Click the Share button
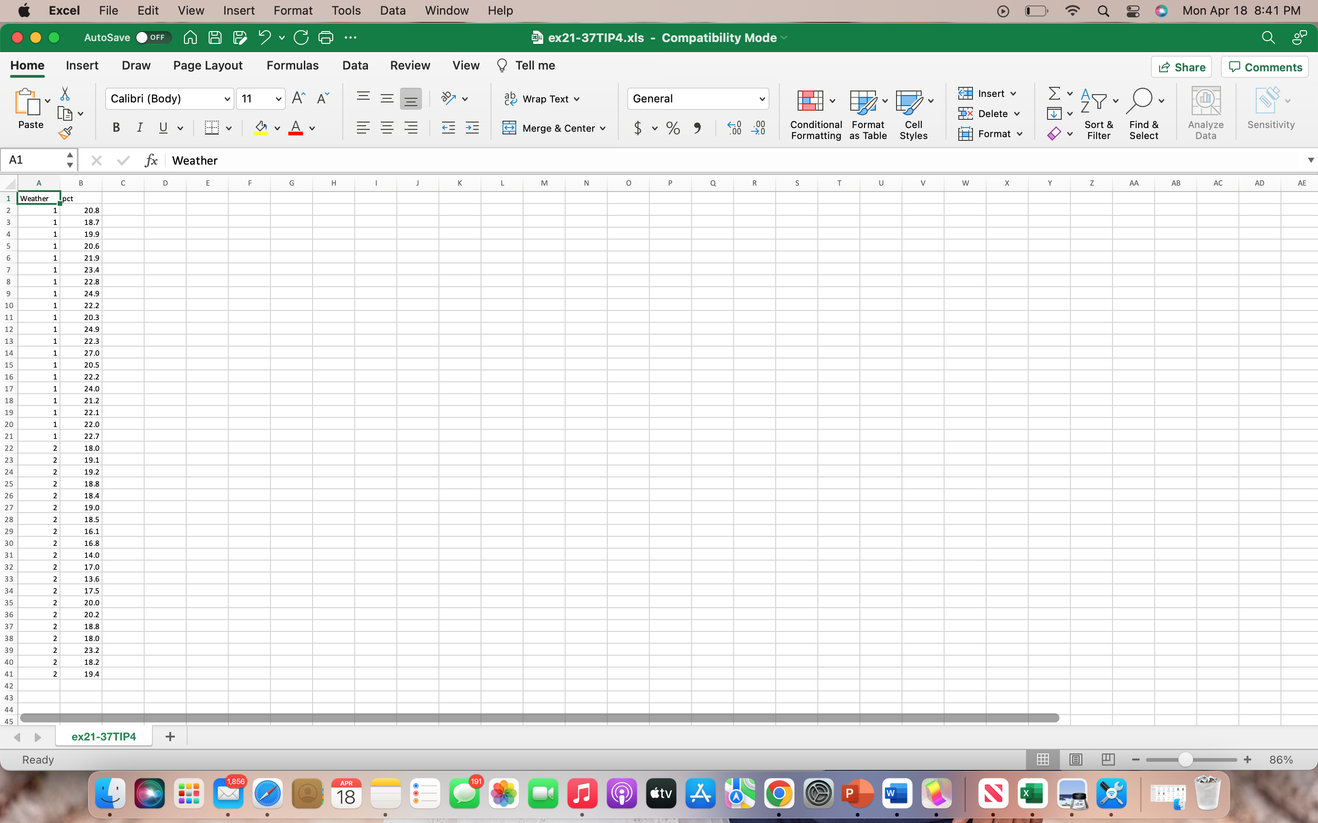Viewport: 1318px width, 823px height. pos(1182,66)
